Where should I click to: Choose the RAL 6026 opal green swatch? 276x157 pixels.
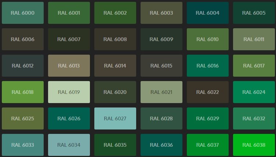pyautogui.click(x=69, y=118)
